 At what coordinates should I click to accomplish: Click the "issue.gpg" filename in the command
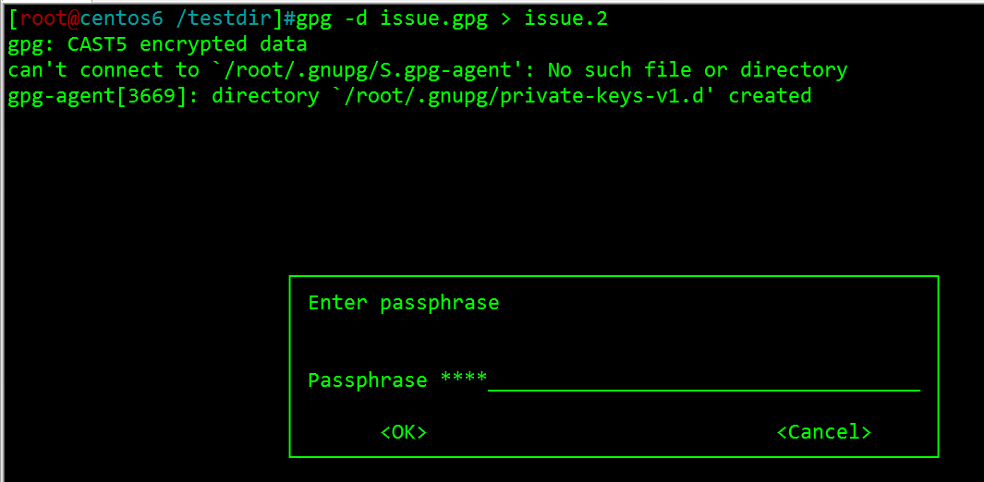(433, 20)
